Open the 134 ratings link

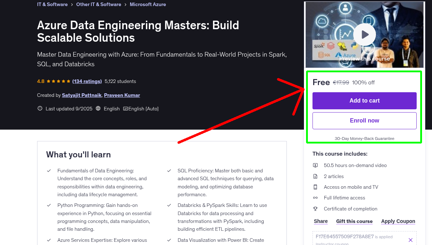click(x=87, y=81)
